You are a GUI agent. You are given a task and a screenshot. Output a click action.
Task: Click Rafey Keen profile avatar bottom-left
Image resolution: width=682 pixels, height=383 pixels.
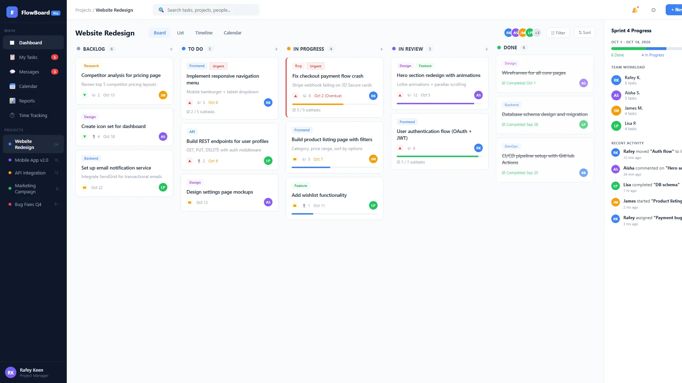tap(11, 372)
